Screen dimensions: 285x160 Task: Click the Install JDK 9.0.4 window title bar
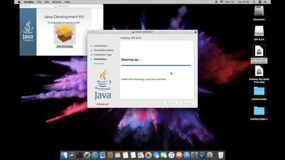(x=142, y=32)
